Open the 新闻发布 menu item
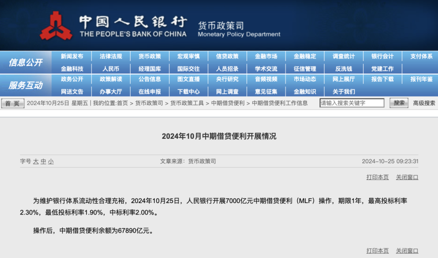 click(72, 56)
